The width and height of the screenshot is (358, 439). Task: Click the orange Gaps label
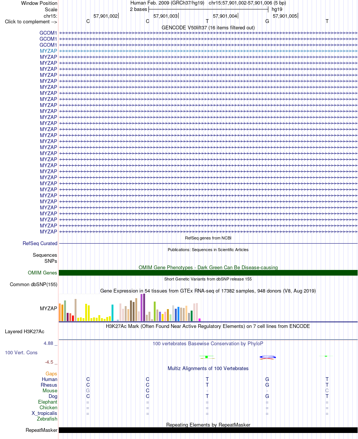[x=51, y=374]
